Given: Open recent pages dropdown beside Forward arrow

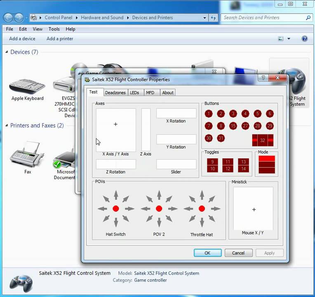Looking at the screenshot, I should [x=26, y=18].
